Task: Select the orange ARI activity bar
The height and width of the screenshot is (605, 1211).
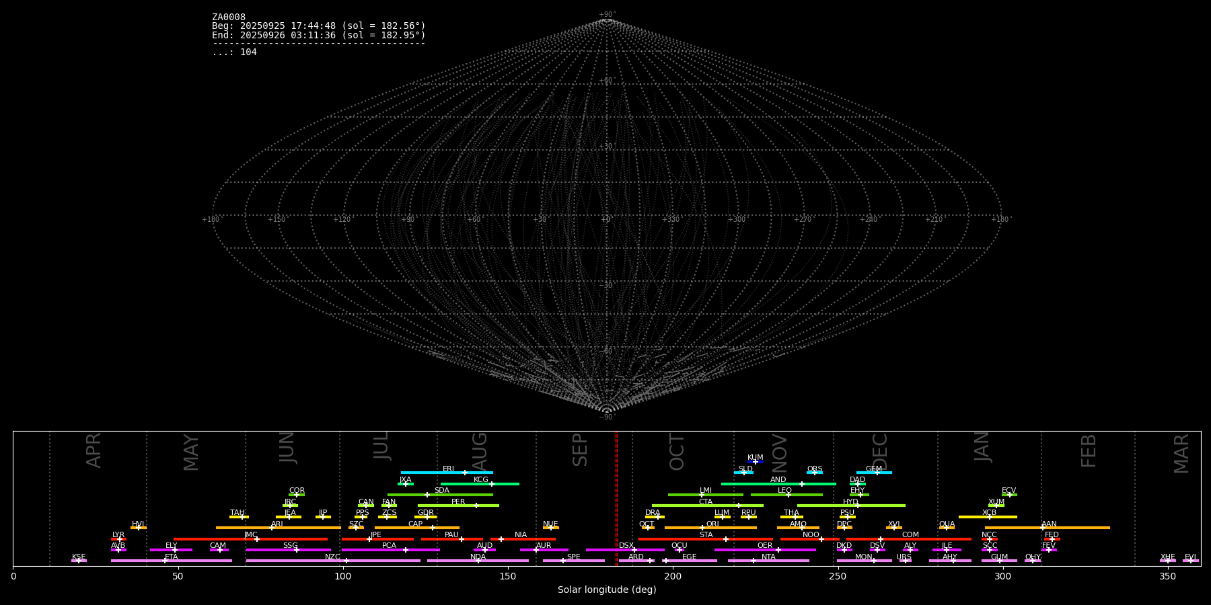Action: coord(279,528)
